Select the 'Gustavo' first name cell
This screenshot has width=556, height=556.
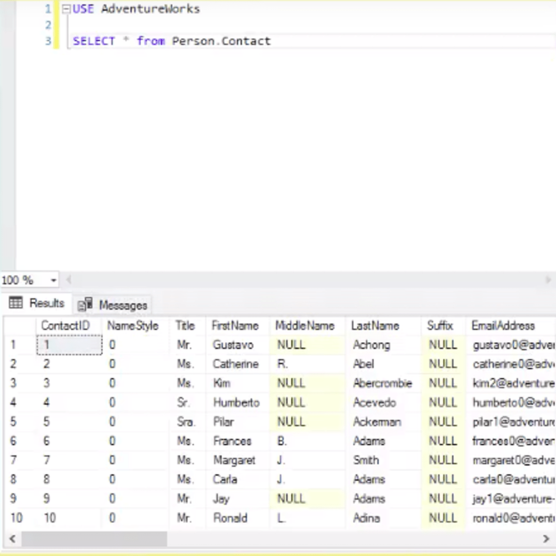coord(238,345)
